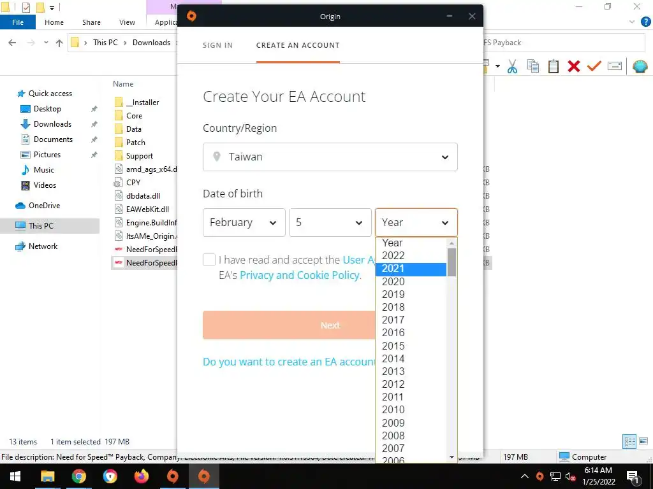This screenshot has width=653, height=489.
Task: Select the CPY file
Action: point(133,183)
